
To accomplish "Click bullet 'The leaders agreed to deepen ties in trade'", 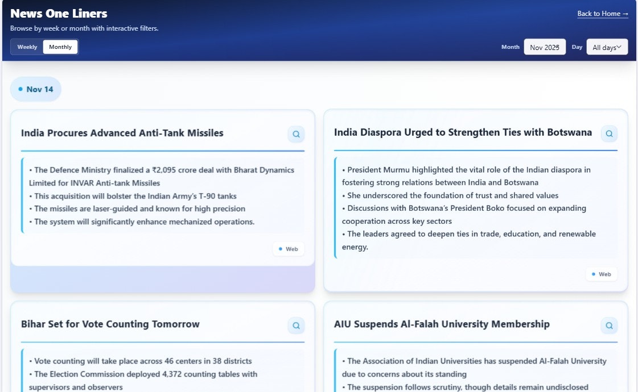I will 469,240.
